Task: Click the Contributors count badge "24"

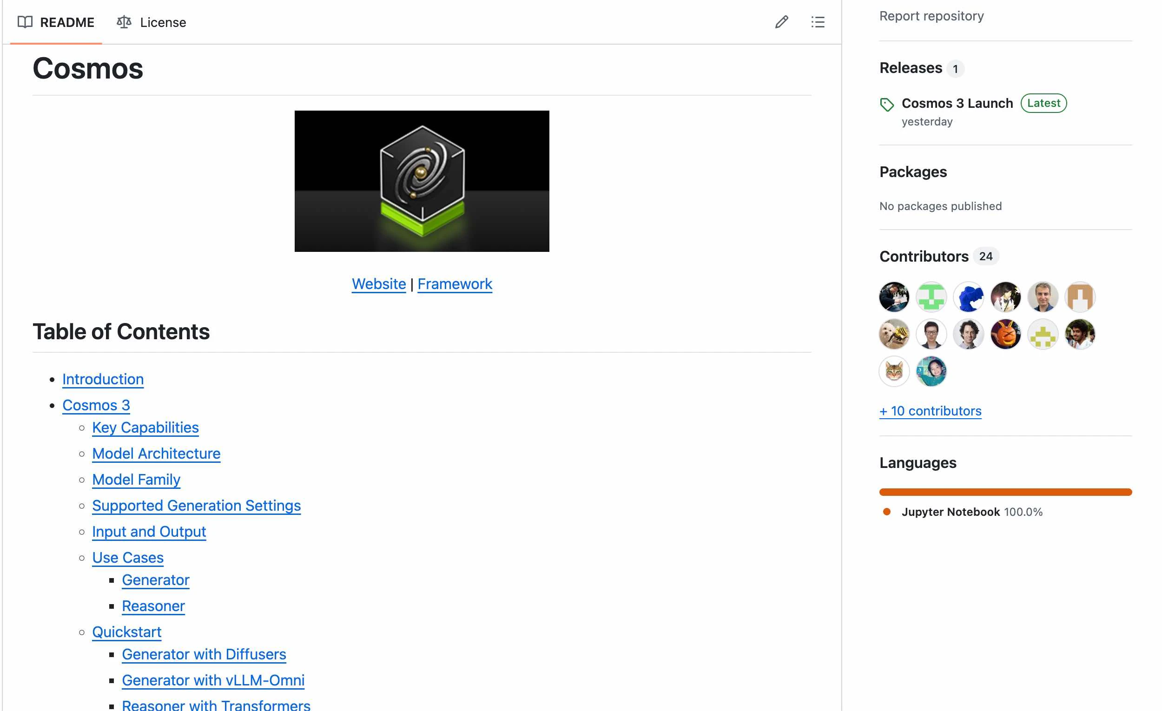Action: pyautogui.click(x=986, y=257)
